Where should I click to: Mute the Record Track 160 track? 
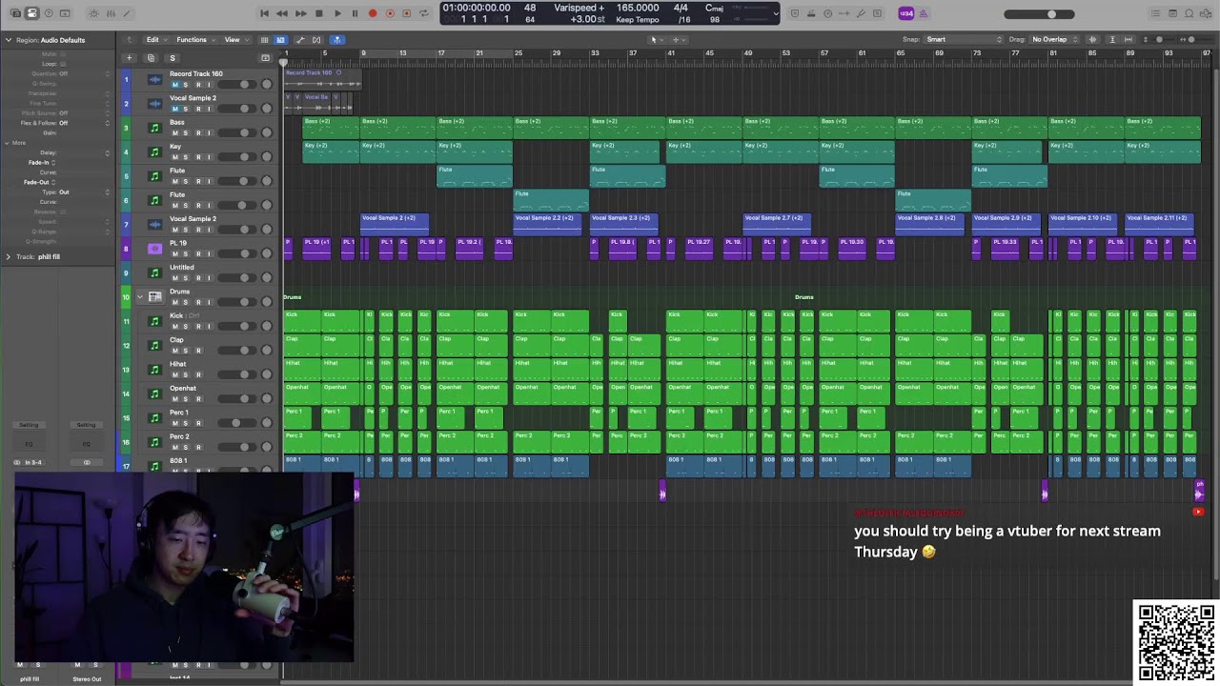(174, 85)
